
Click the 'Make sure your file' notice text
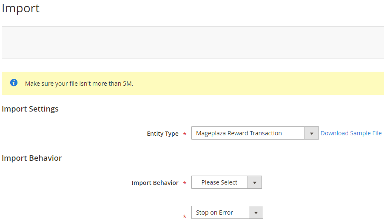coord(79,84)
